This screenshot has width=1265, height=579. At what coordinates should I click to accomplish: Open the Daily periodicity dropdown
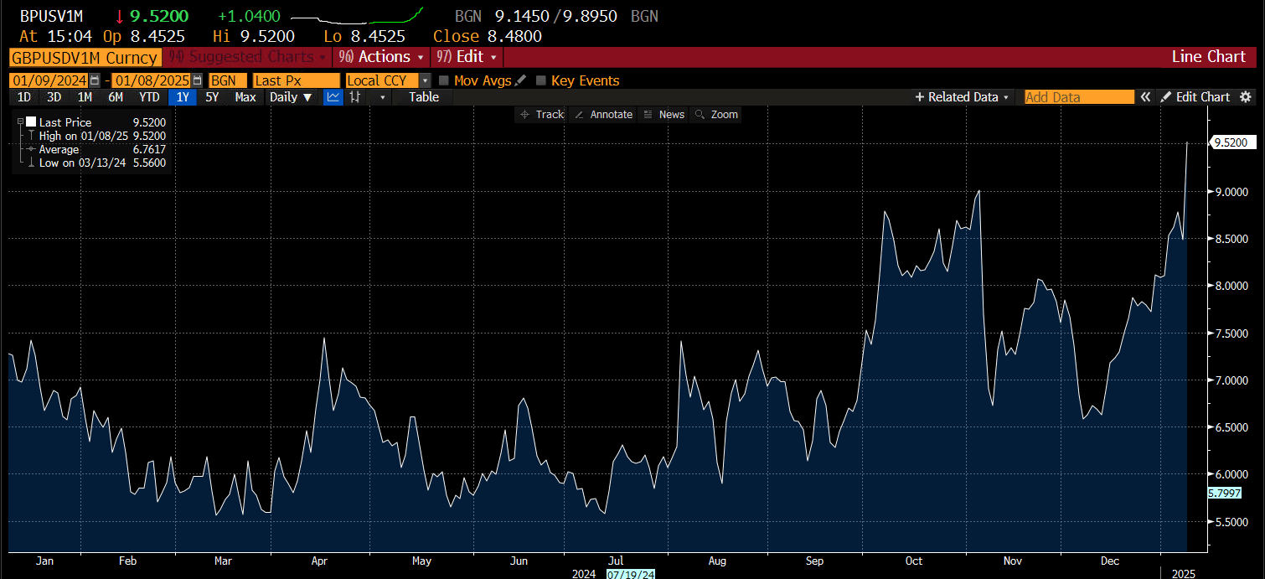[291, 97]
